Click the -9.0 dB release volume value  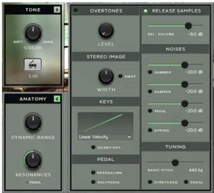pyautogui.click(x=195, y=34)
